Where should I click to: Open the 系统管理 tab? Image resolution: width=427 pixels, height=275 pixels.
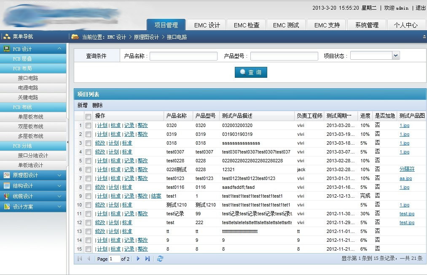(x=366, y=25)
